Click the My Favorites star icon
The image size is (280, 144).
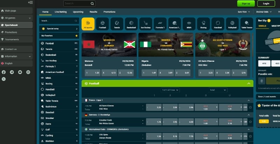(76, 36)
